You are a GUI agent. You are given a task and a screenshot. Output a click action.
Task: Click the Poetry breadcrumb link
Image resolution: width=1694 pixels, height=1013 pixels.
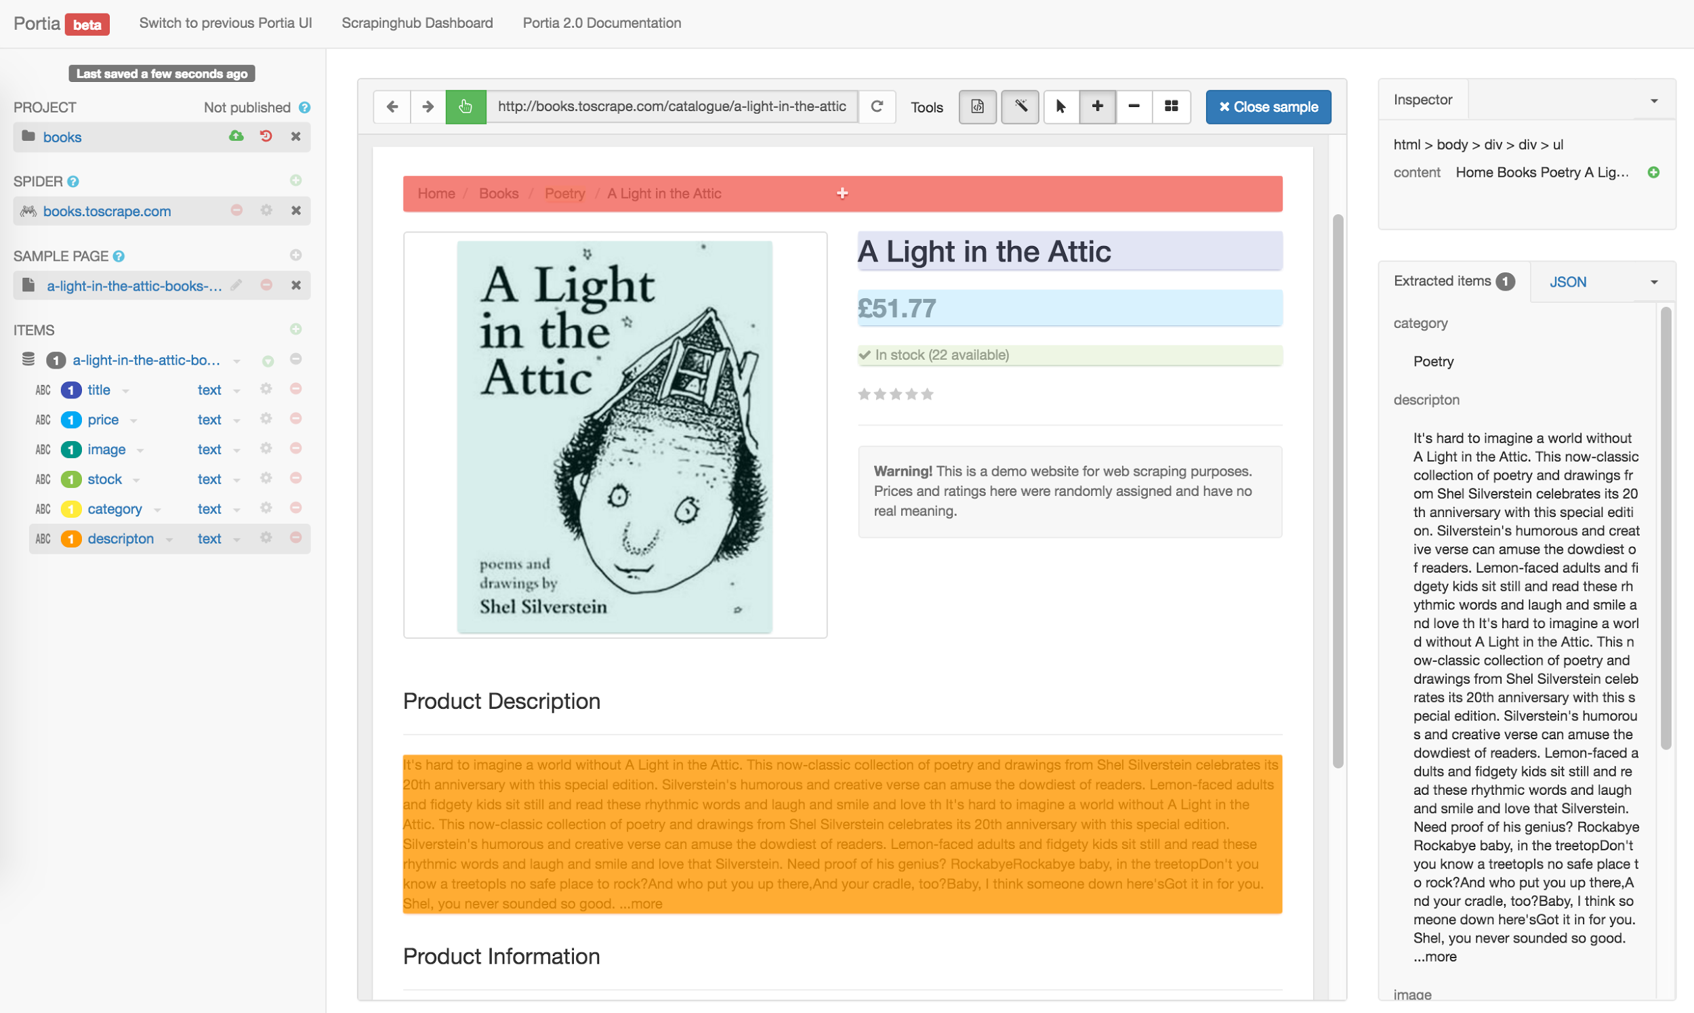(x=564, y=193)
